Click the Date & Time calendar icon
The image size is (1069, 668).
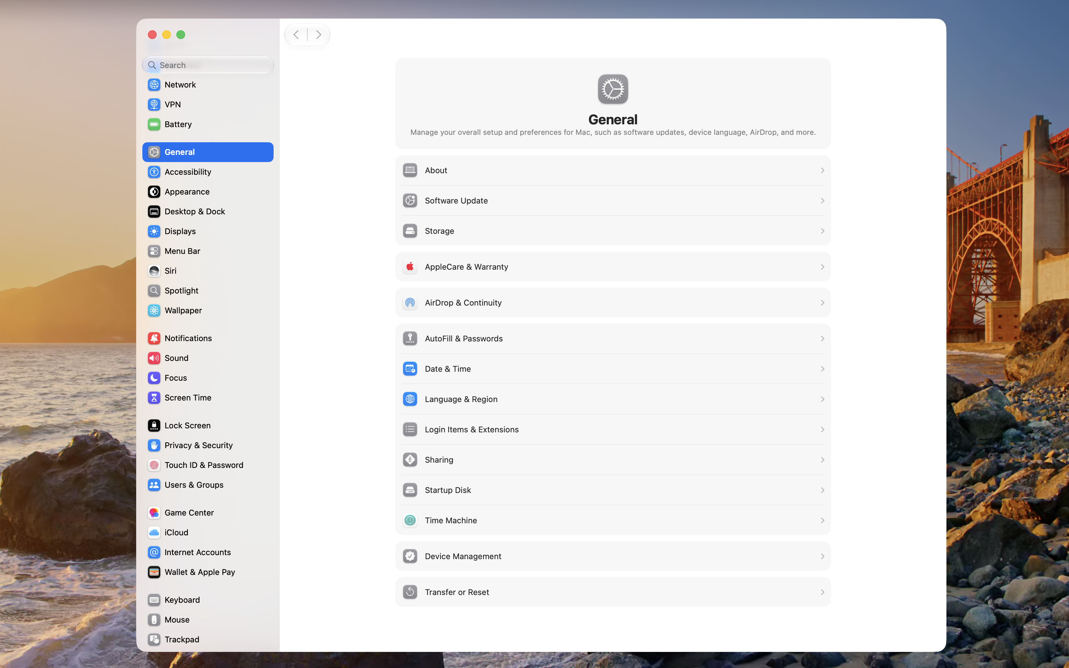[410, 369]
